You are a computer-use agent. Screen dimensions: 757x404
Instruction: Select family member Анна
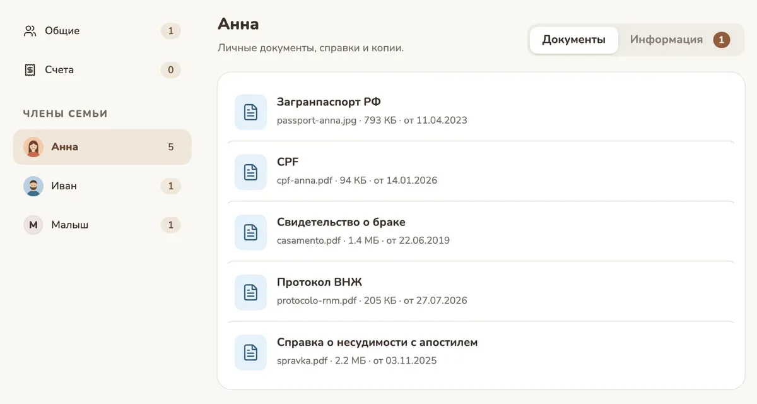(x=102, y=147)
